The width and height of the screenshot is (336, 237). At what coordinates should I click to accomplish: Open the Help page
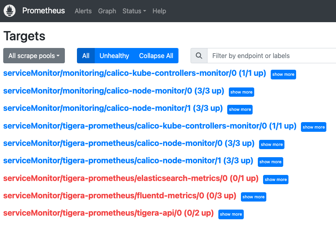[x=159, y=11]
